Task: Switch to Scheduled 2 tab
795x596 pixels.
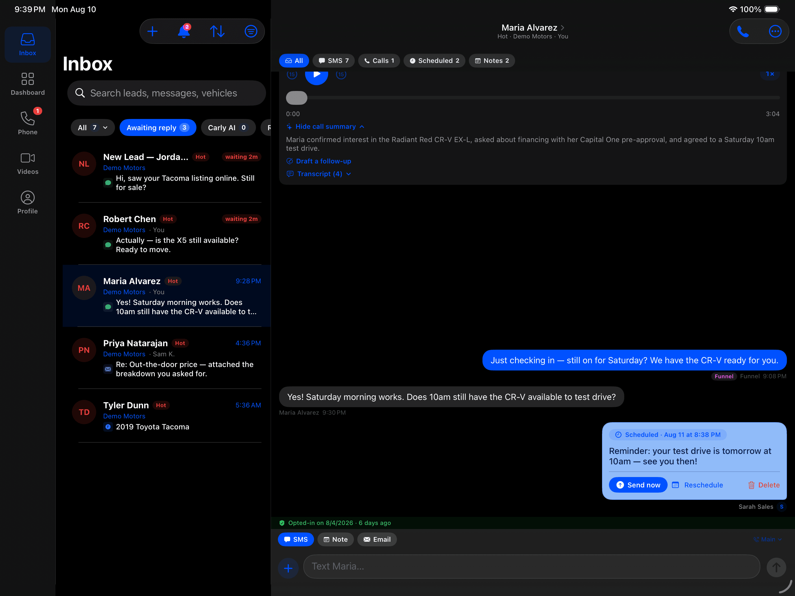Action: 434,61
